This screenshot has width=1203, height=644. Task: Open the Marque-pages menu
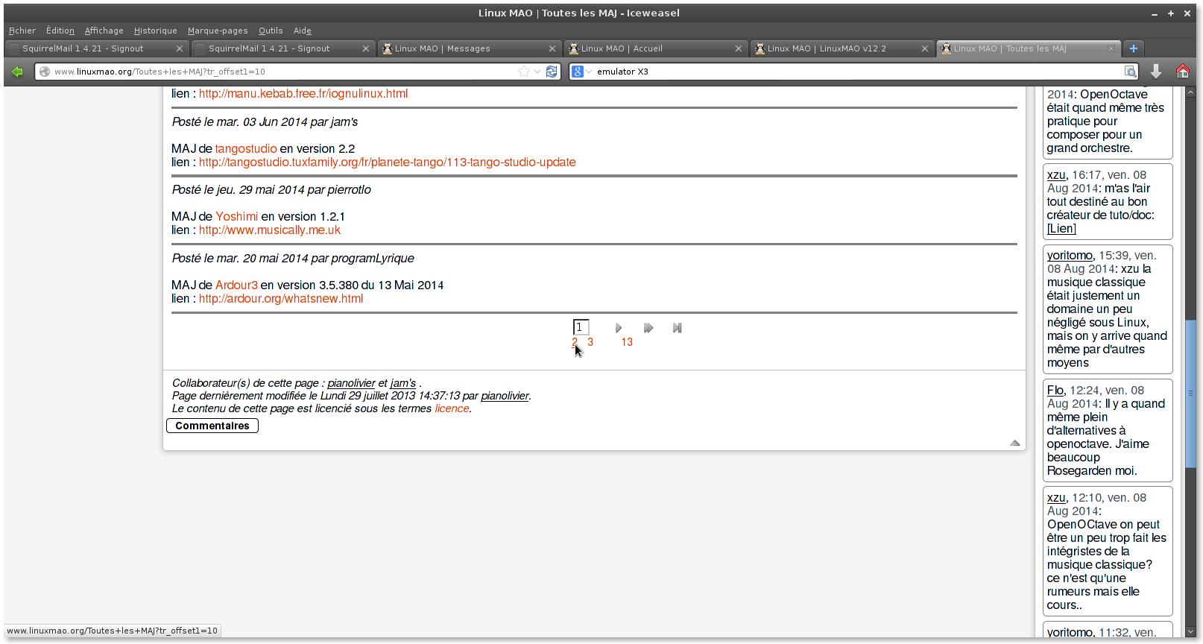(x=218, y=31)
